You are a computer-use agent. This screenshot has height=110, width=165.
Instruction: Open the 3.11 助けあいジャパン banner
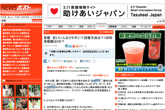[x=104, y=11]
